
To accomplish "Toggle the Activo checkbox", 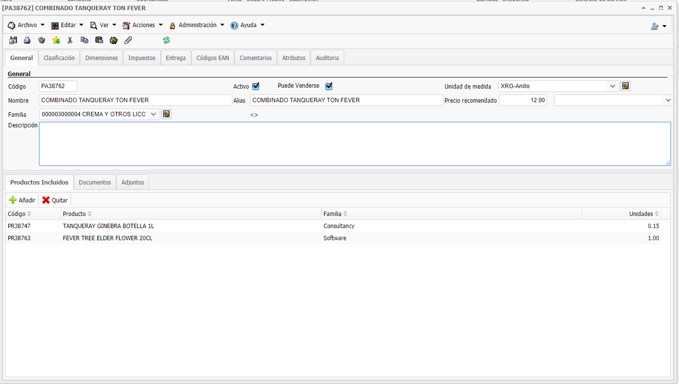I will click(x=256, y=86).
